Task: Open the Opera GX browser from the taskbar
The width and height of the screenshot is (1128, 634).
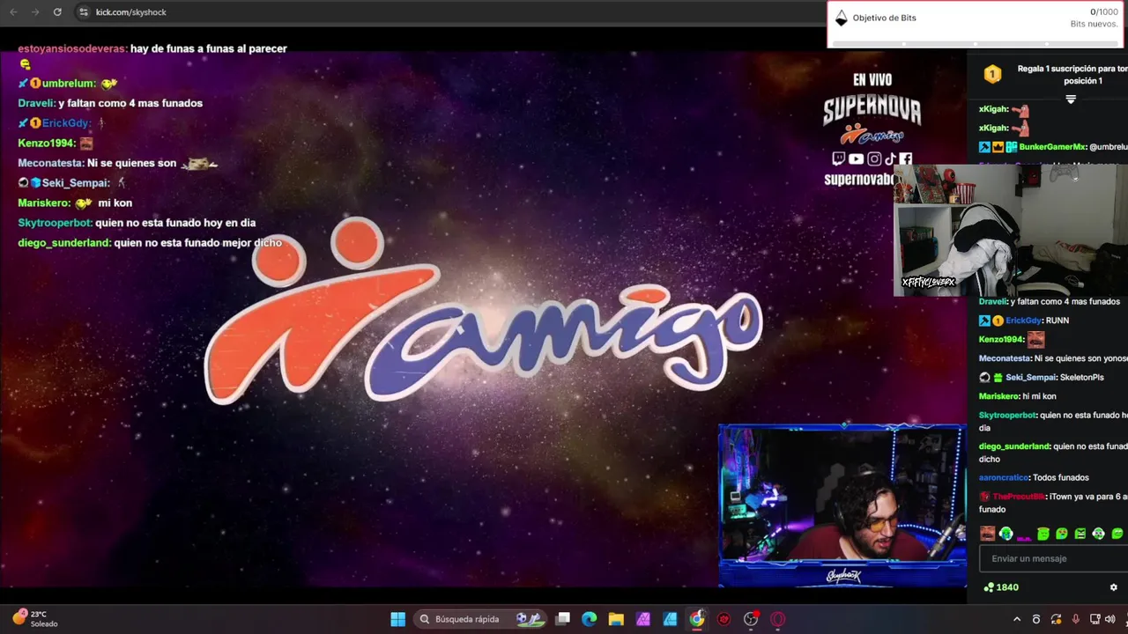Action: (777, 619)
